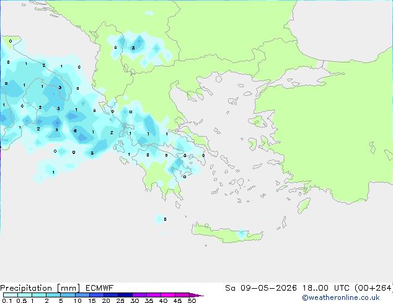Viewport: 393px width, 303px height.
Task: Open the weatheronline.co.uk copyright link
Action: click(341, 297)
